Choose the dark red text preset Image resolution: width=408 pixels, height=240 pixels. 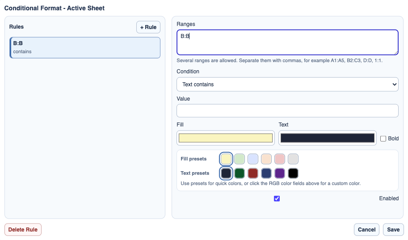(x=253, y=173)
